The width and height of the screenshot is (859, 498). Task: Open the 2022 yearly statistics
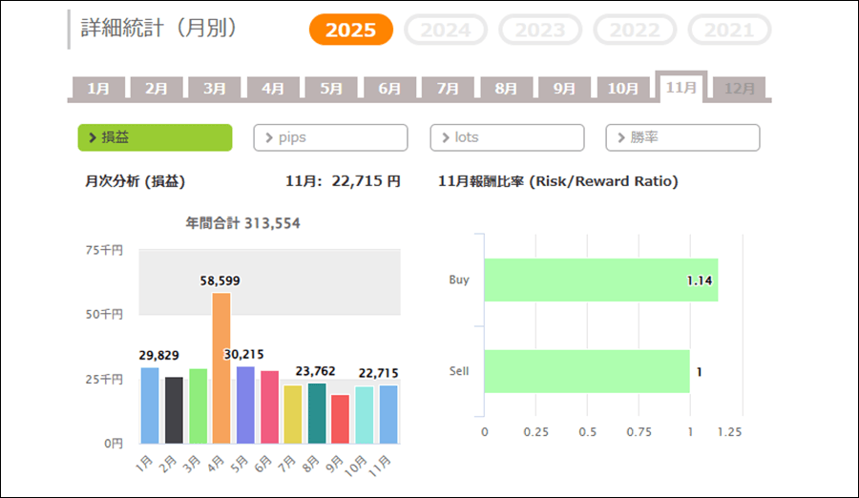point(635,30)
